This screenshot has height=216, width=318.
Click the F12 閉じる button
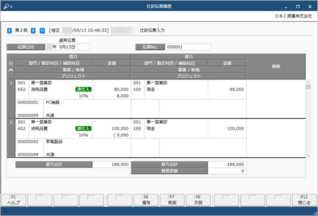(304, 200)
